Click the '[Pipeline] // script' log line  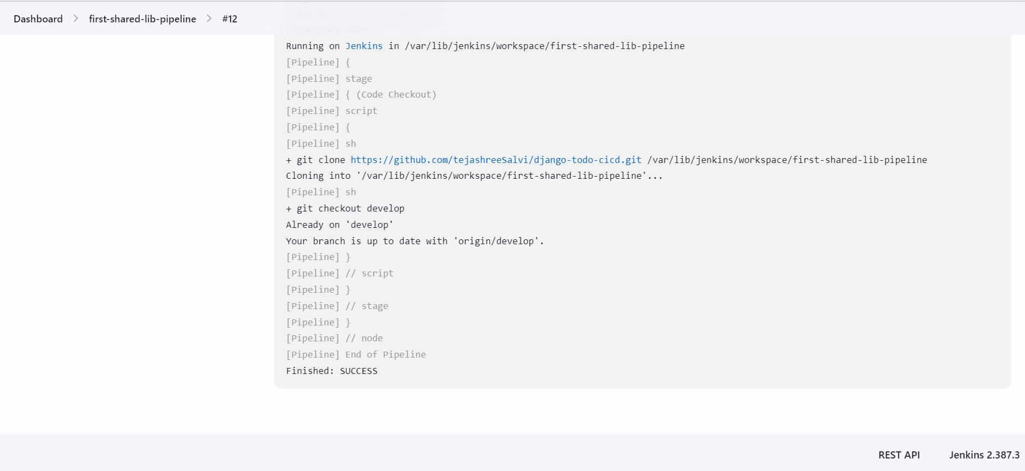pos(339,273)
